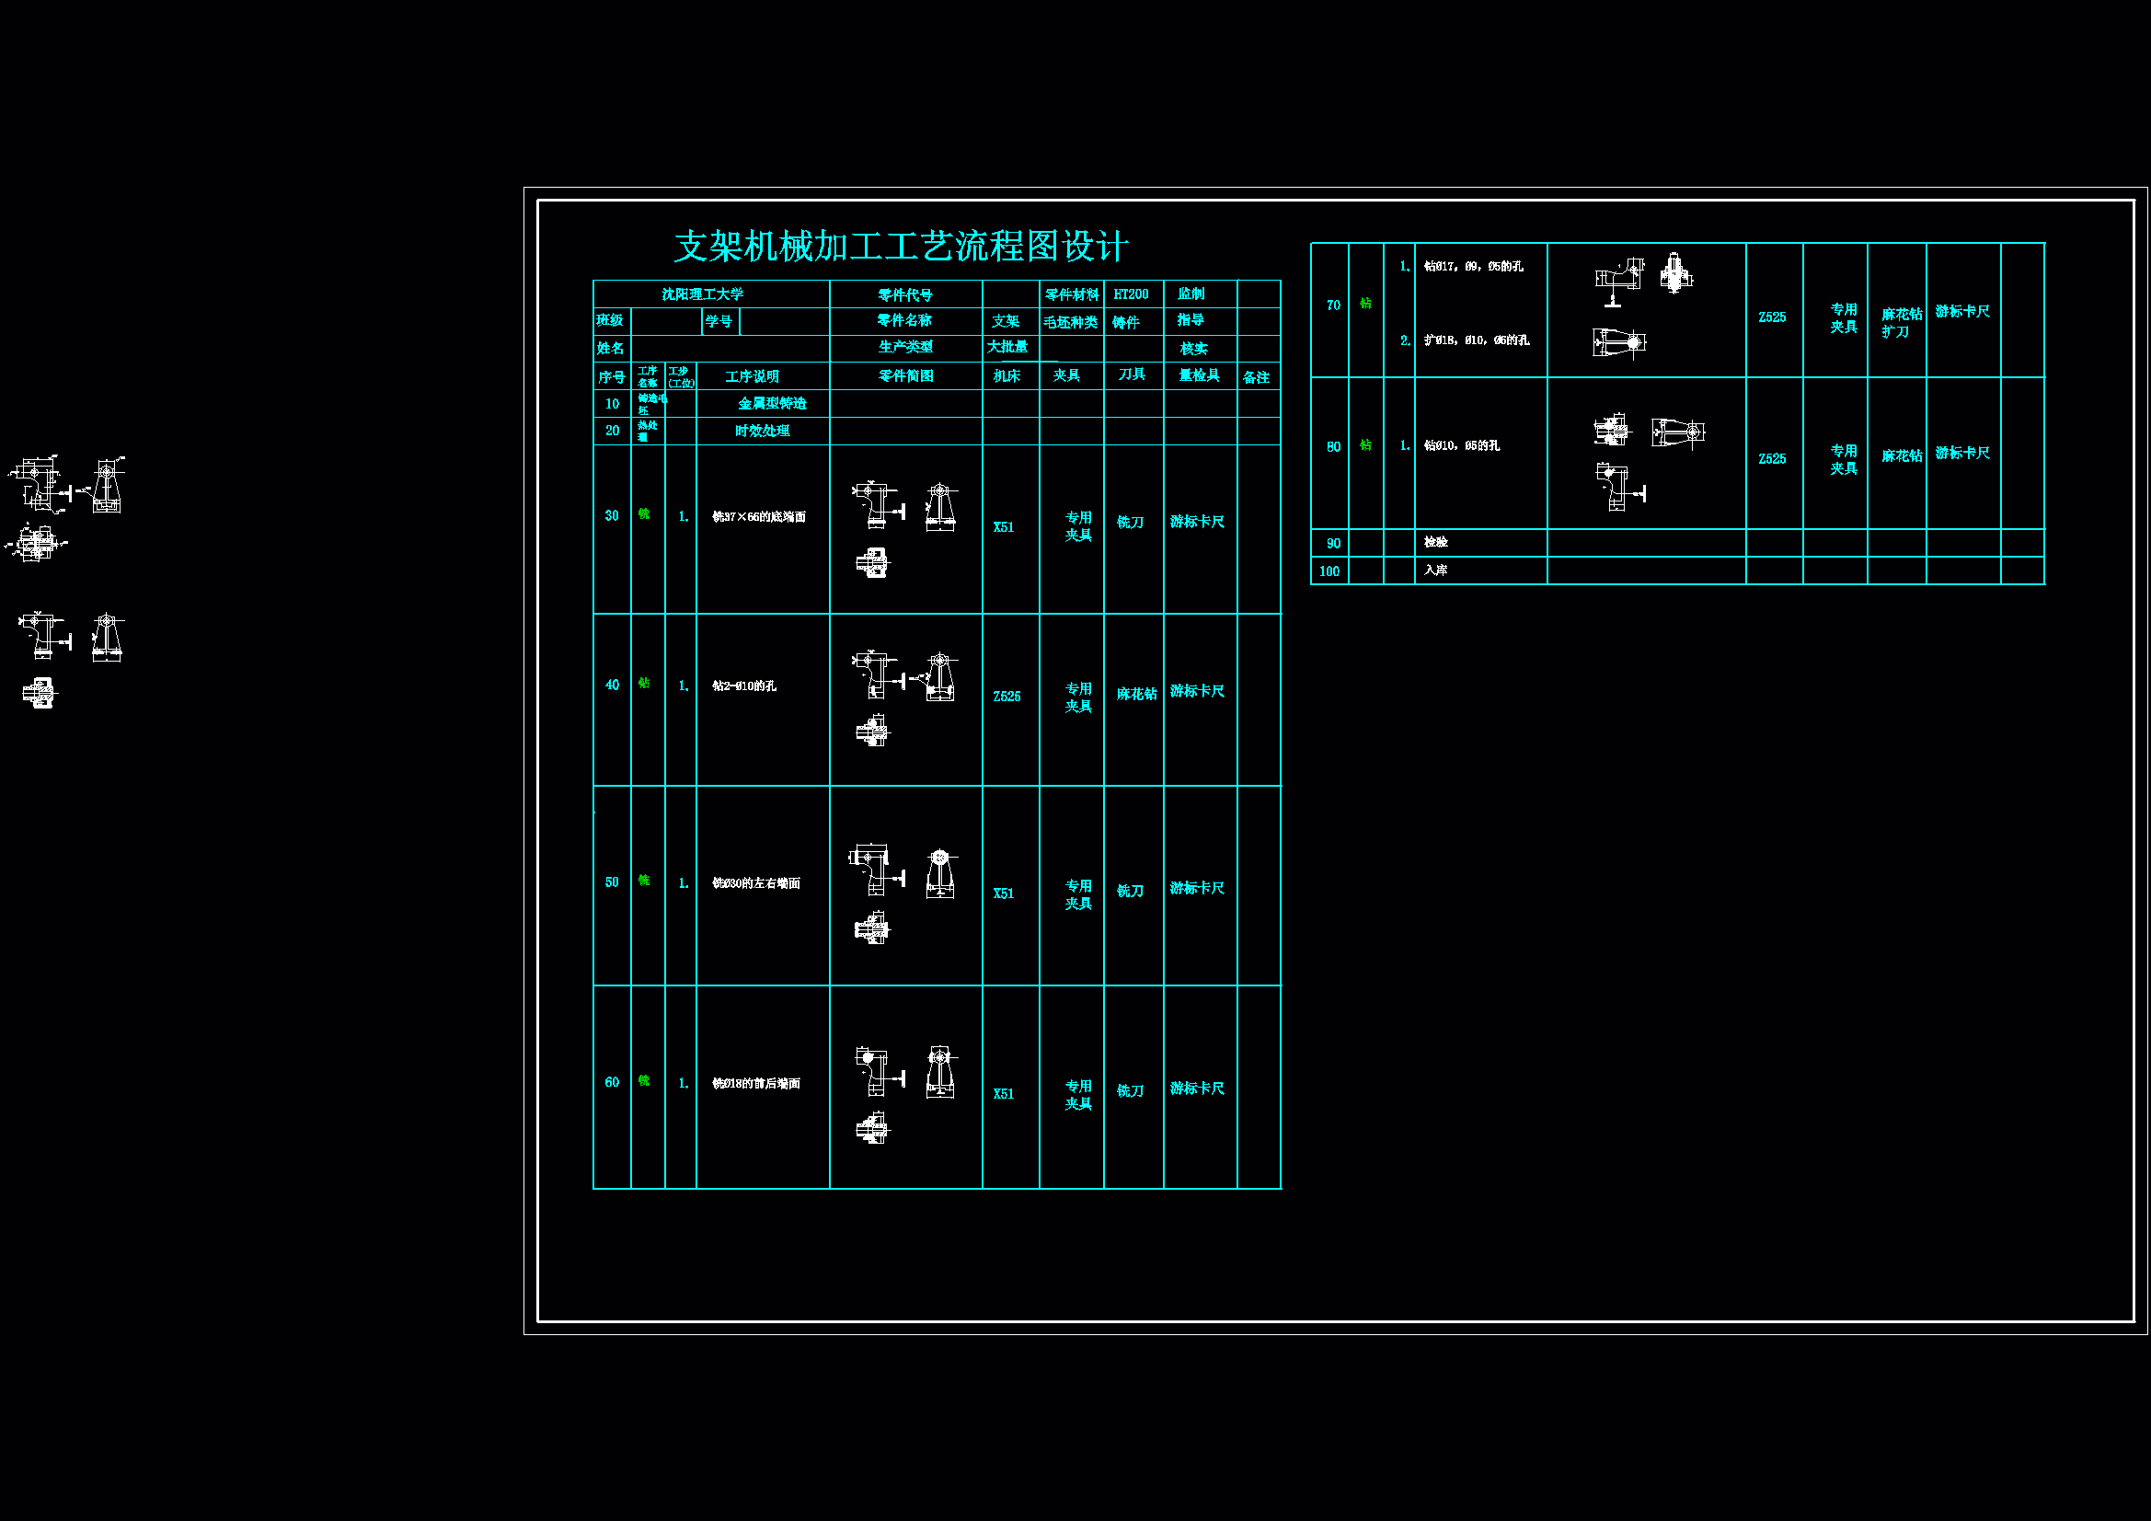
Task: Select the 铣Ø18的前后端面 description in row 60
Action: (756, 1084)
